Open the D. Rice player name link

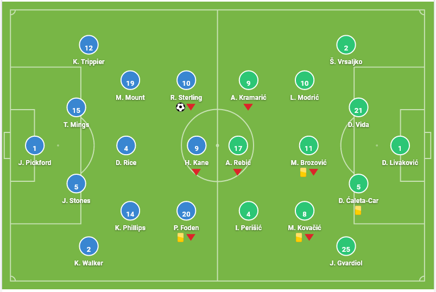pos(126,163)
